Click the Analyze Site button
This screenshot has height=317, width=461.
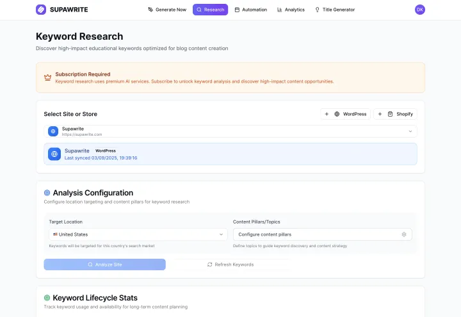[104, 264]
